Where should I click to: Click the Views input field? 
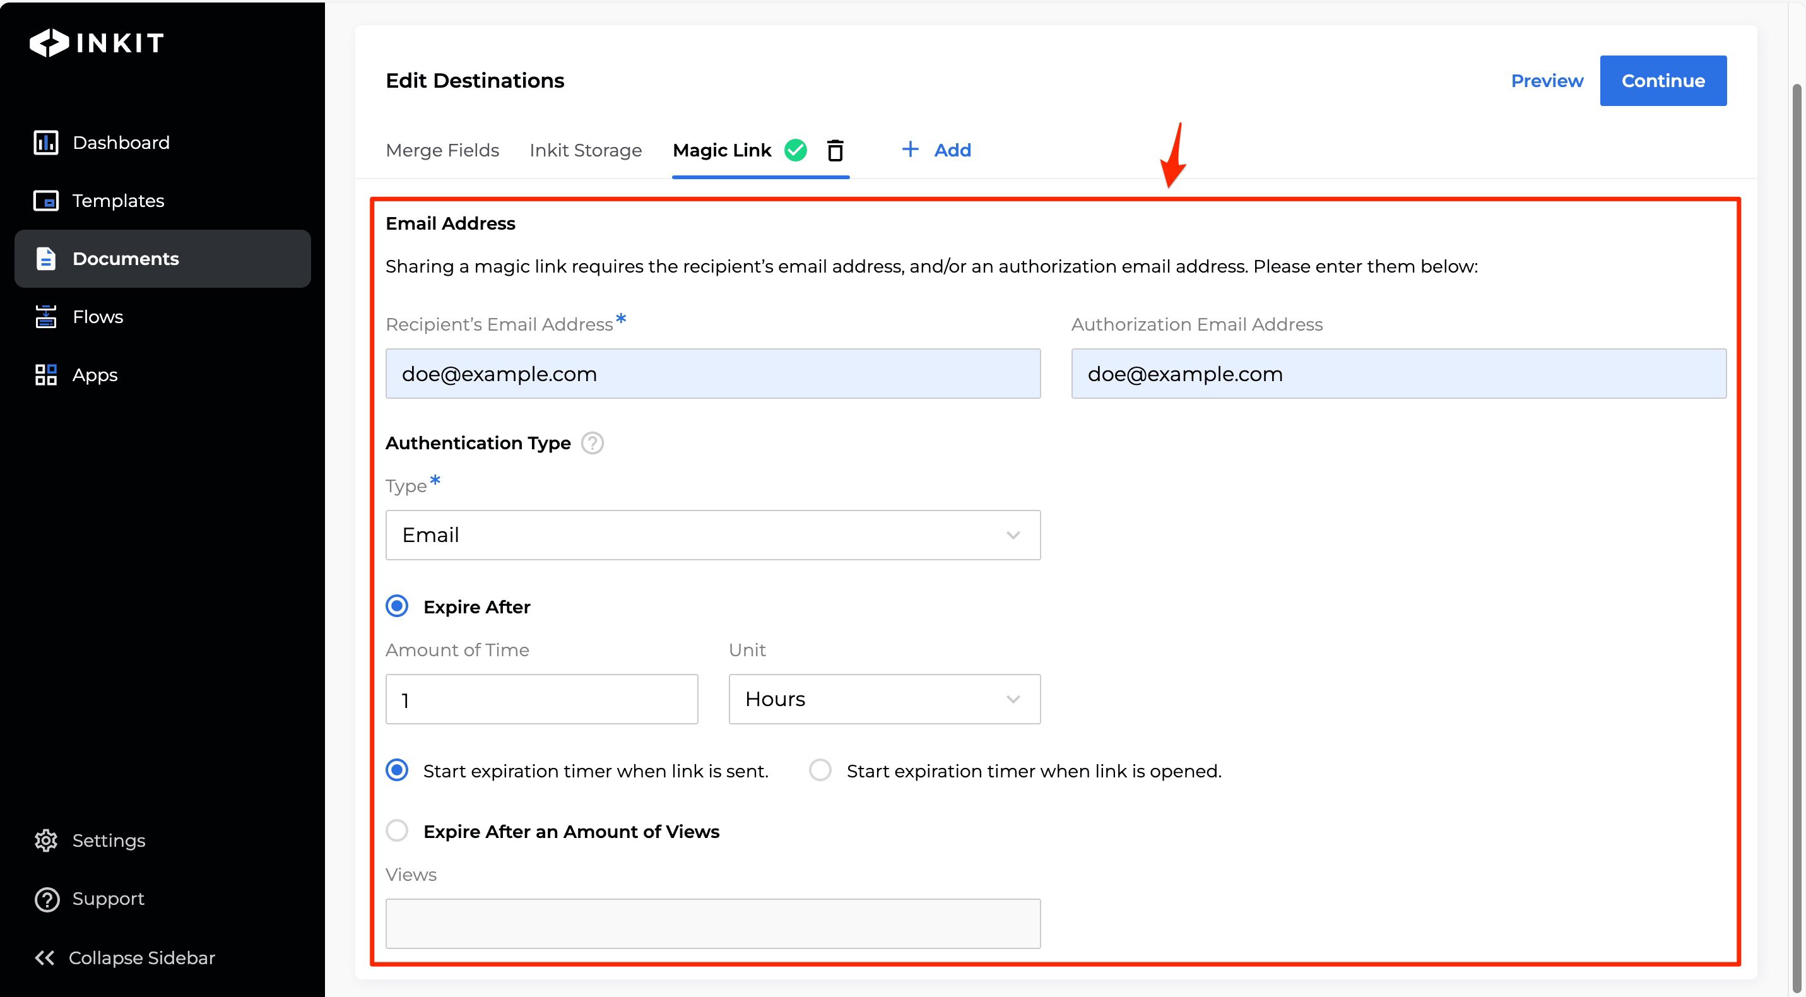point(713,924)
